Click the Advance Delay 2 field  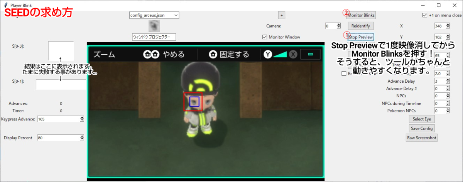tap(439, 88)
